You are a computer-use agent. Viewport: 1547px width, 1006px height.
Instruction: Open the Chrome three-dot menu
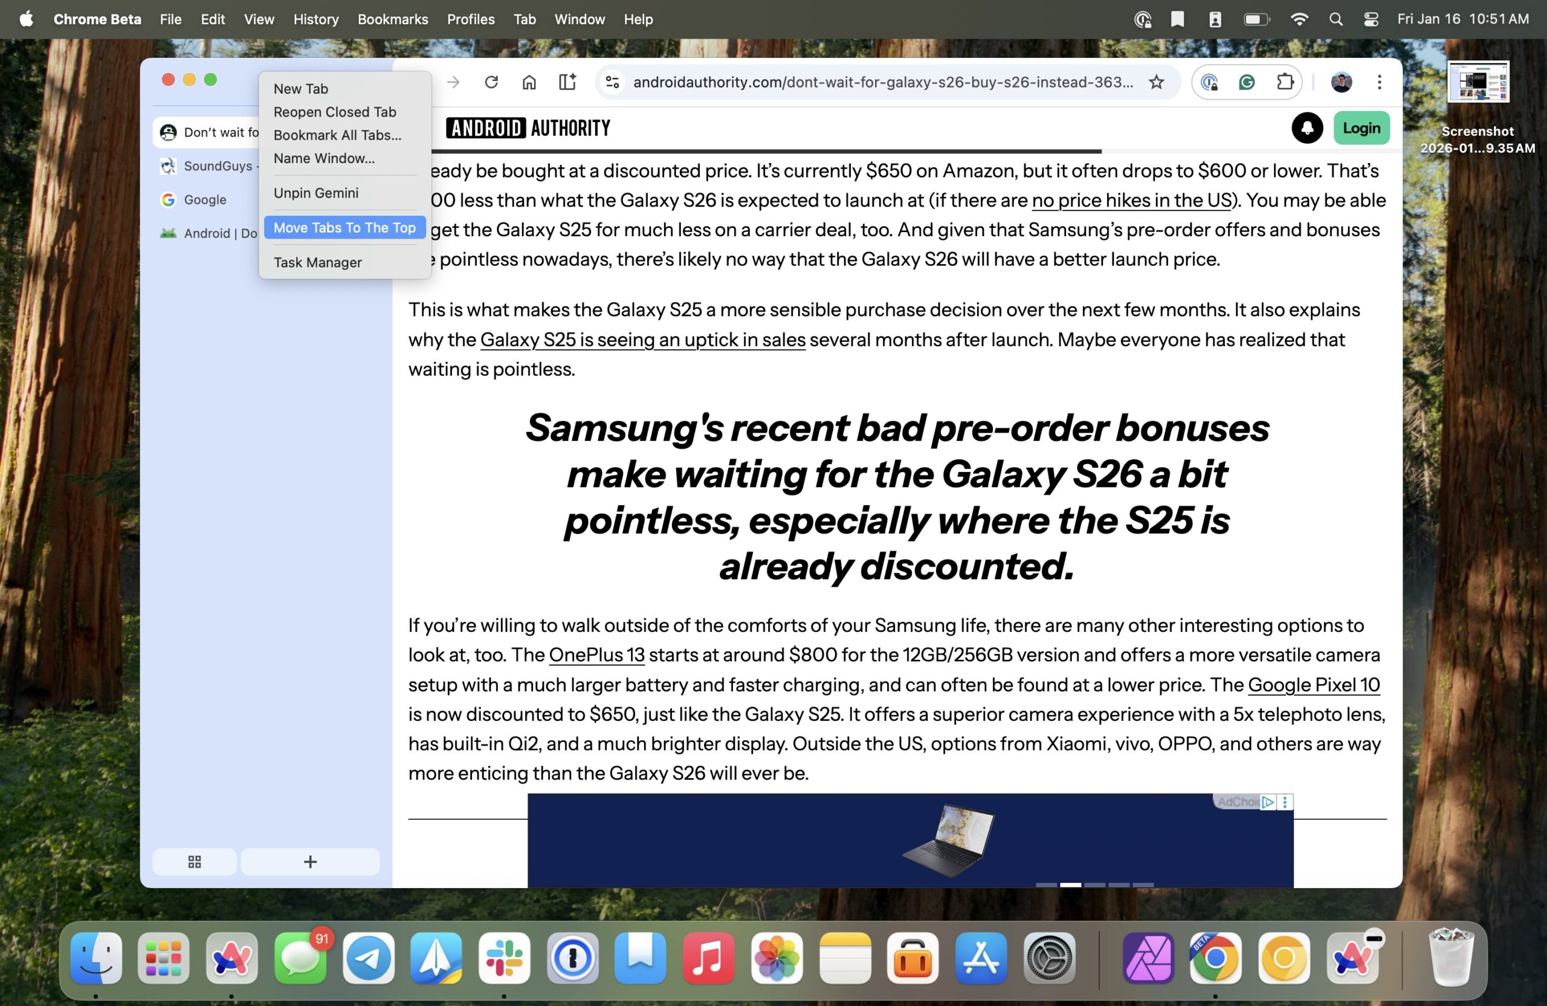click(x=1379, y=82)
